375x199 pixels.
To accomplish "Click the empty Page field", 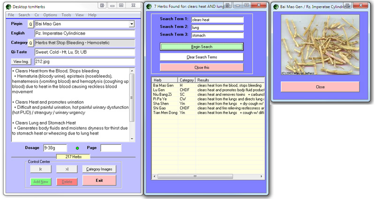I will pos(111,148).
